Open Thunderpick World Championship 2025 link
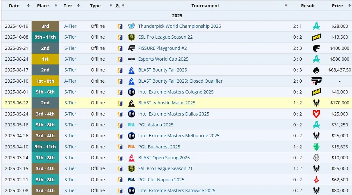Screen dimensions: 352x195 click(180, 26)
